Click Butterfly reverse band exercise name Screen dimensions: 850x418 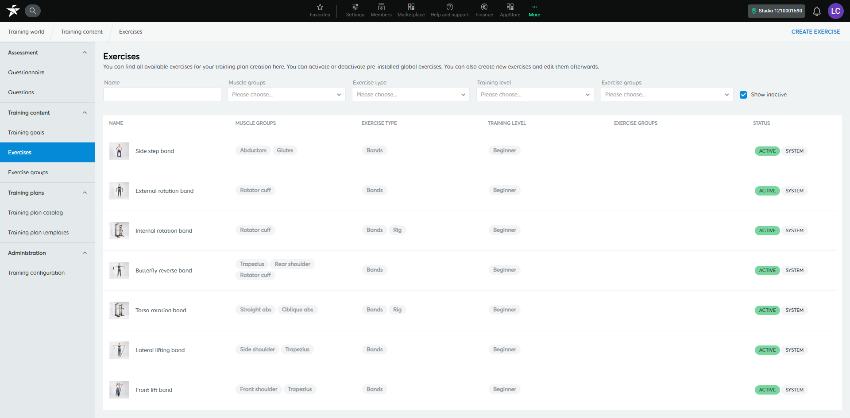[x=164, y=271]
